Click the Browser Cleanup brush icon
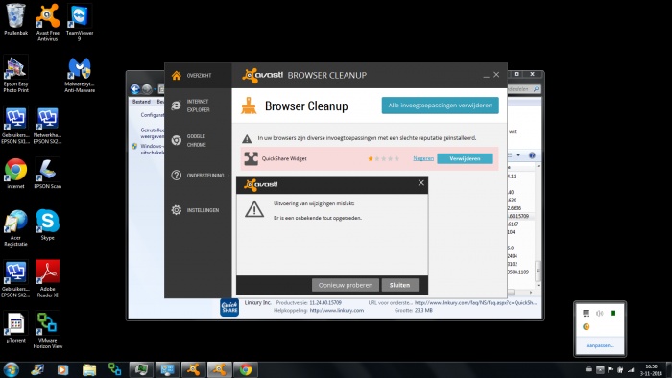 (x=249, y=106)
